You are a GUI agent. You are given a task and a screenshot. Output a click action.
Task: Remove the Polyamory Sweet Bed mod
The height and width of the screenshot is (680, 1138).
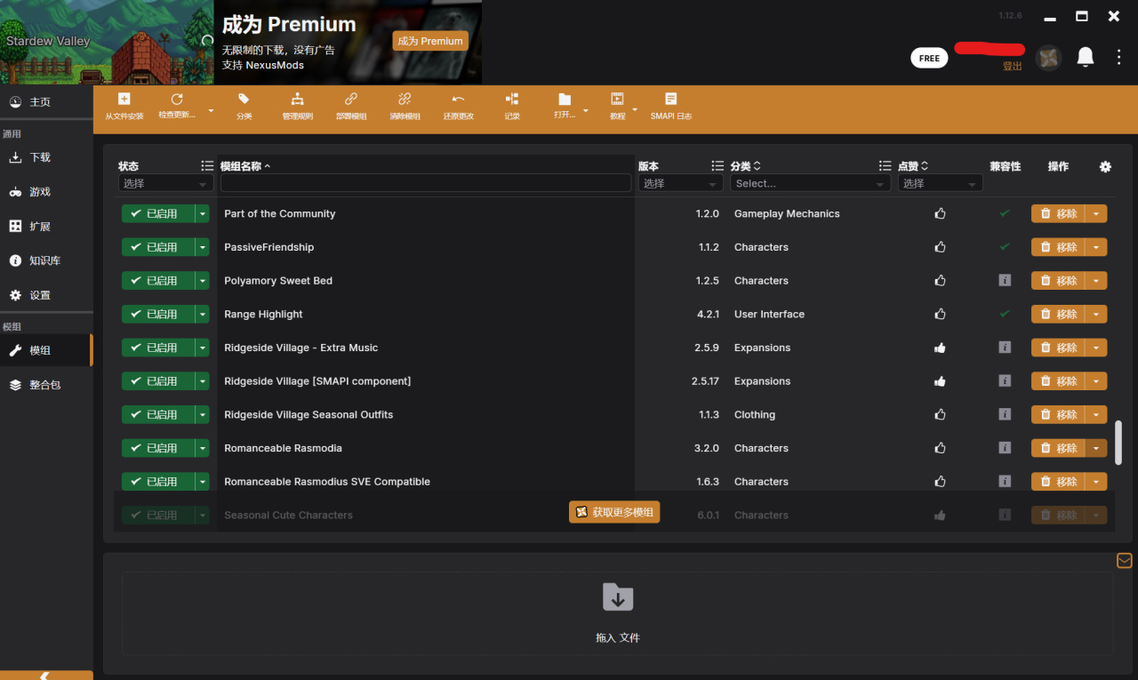[x=1058, y=280]
